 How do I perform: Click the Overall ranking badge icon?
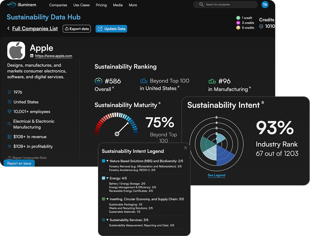coord(98,81)
